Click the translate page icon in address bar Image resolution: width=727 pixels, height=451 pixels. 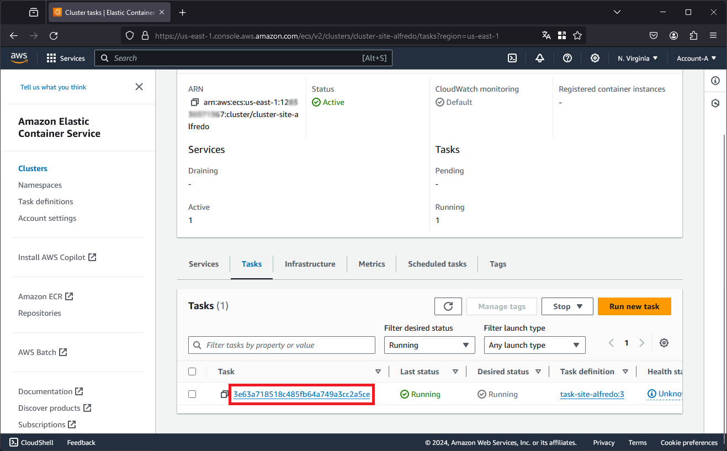tap(546, 35)
